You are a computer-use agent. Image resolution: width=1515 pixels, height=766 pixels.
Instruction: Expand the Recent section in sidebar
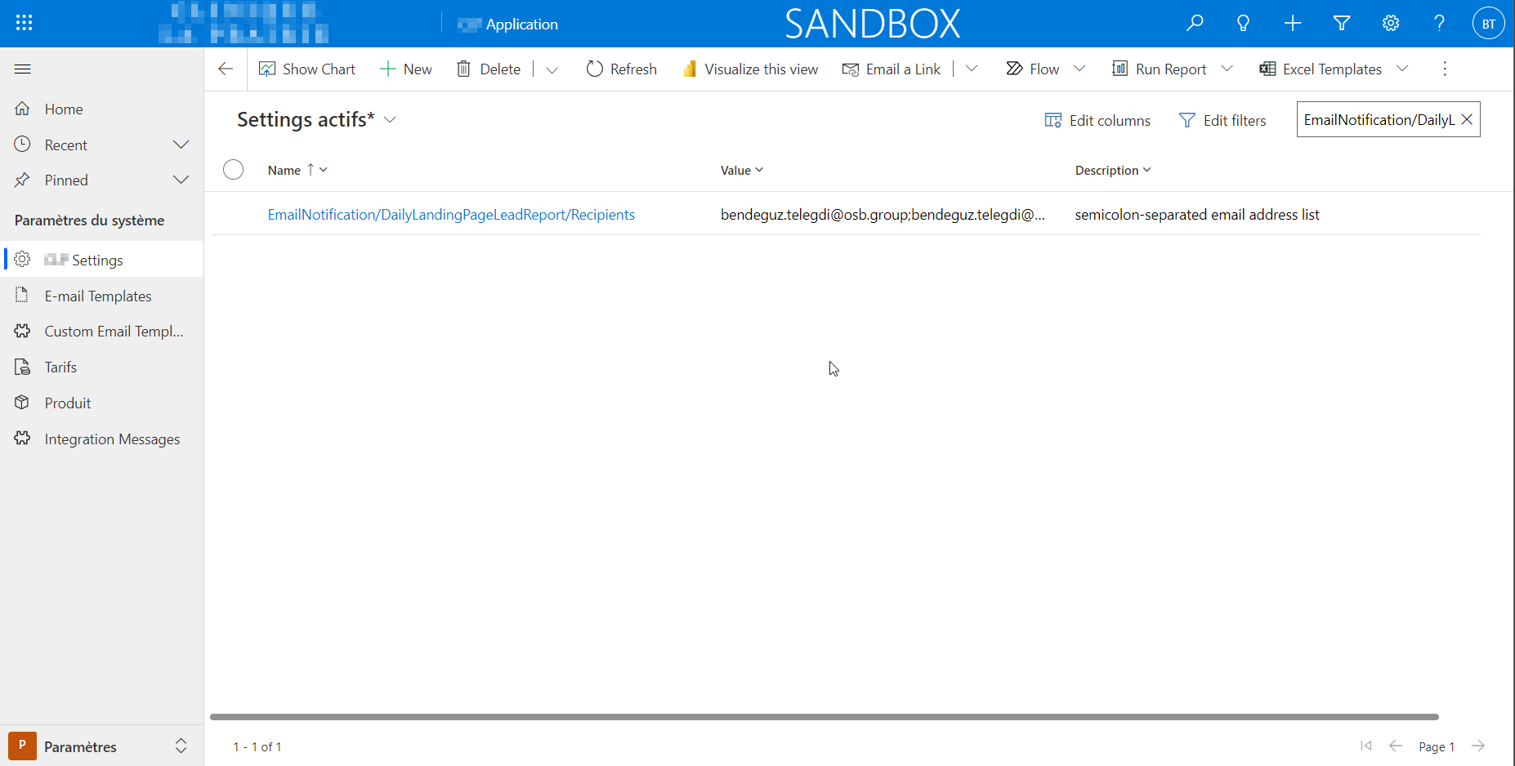click(x=181, y=145)
